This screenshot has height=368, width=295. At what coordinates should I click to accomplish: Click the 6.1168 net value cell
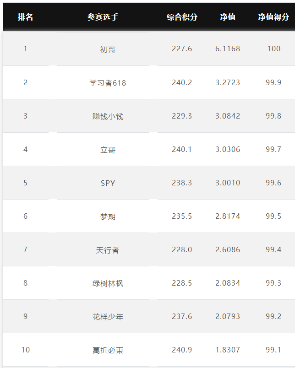point(228,49)
